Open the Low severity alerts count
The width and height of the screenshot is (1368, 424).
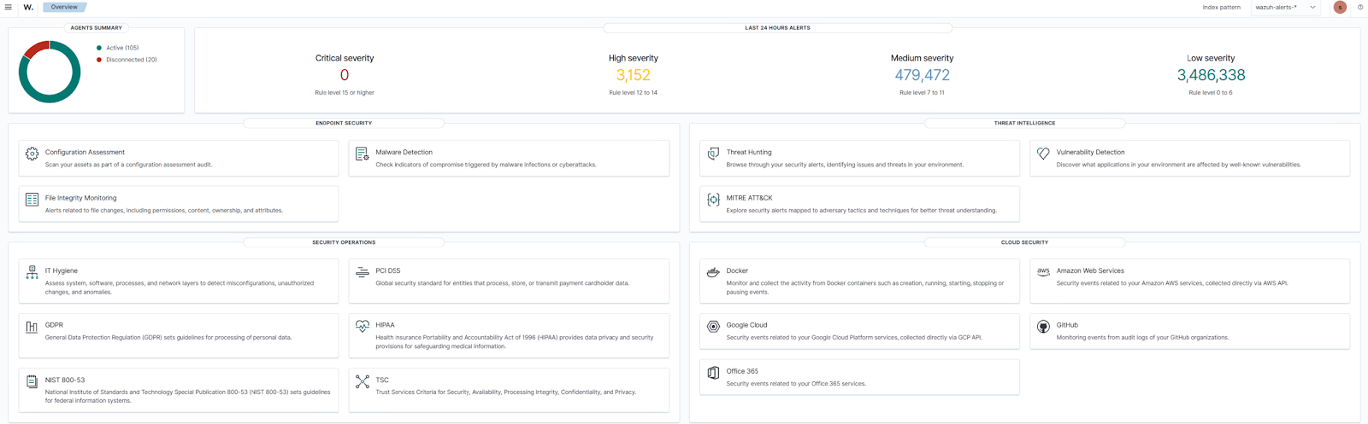pyautogui.click(x=1211, y=75)
